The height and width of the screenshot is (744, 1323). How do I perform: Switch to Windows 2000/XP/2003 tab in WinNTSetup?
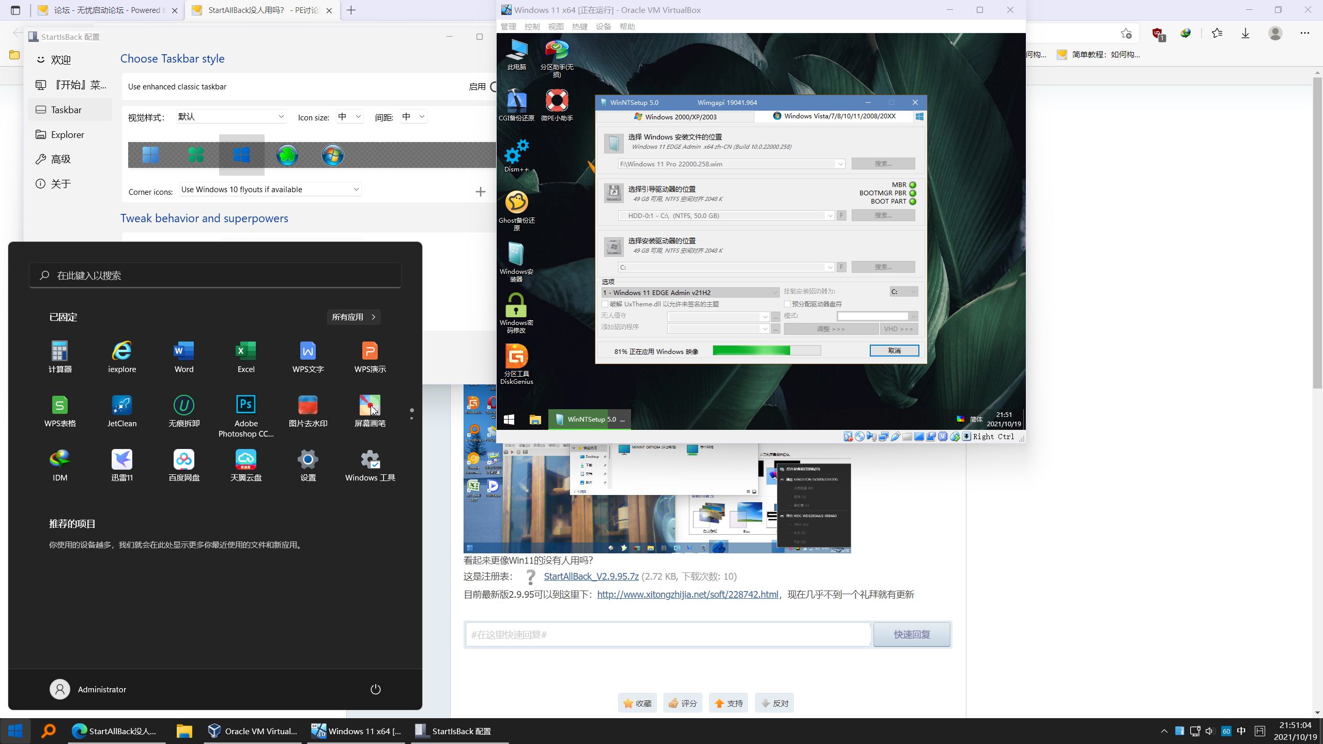(675, 117)
